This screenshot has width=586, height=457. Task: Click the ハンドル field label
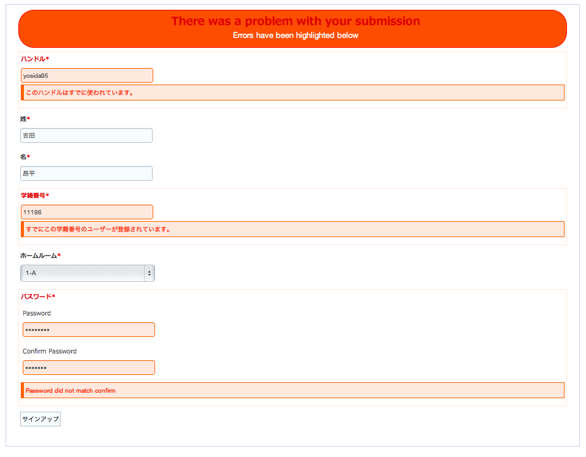(x=34, y=59)
